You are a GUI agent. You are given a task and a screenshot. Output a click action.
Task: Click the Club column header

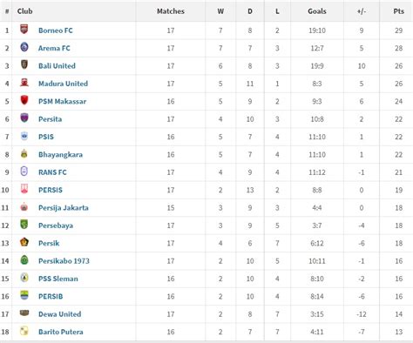(24, 11)
